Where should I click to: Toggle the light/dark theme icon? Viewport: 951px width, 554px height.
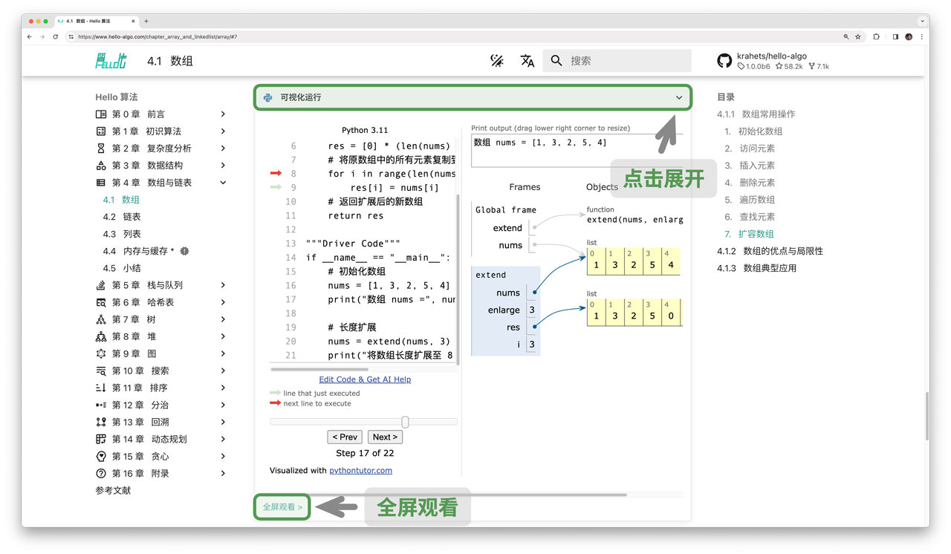pos(497,61)
